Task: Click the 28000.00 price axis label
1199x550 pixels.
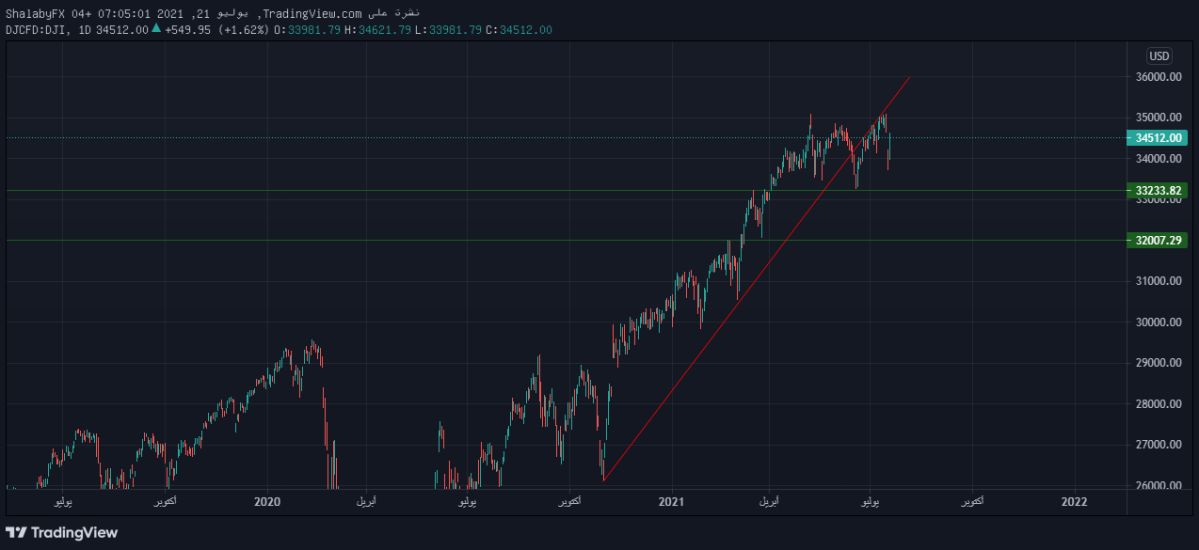Action: click(1159, 404)
